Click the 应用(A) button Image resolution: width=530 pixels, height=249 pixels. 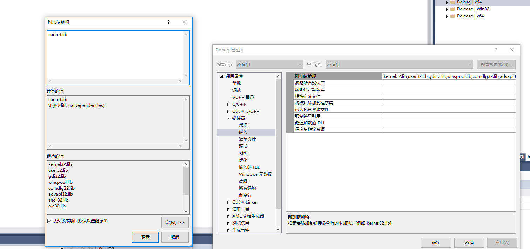(x=502, y=242)
